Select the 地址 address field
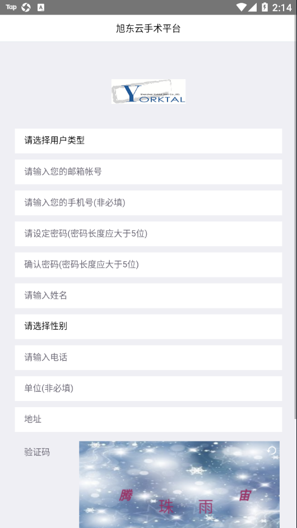Viewport: 297px width, 528px height. [x=148, y=420]
